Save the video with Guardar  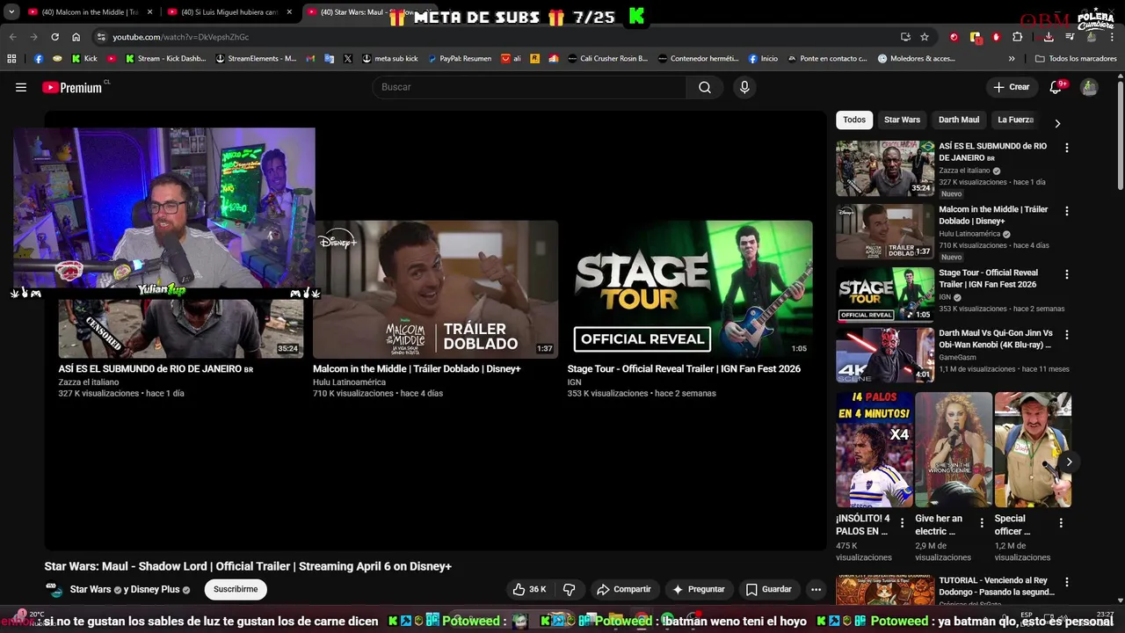769,589
